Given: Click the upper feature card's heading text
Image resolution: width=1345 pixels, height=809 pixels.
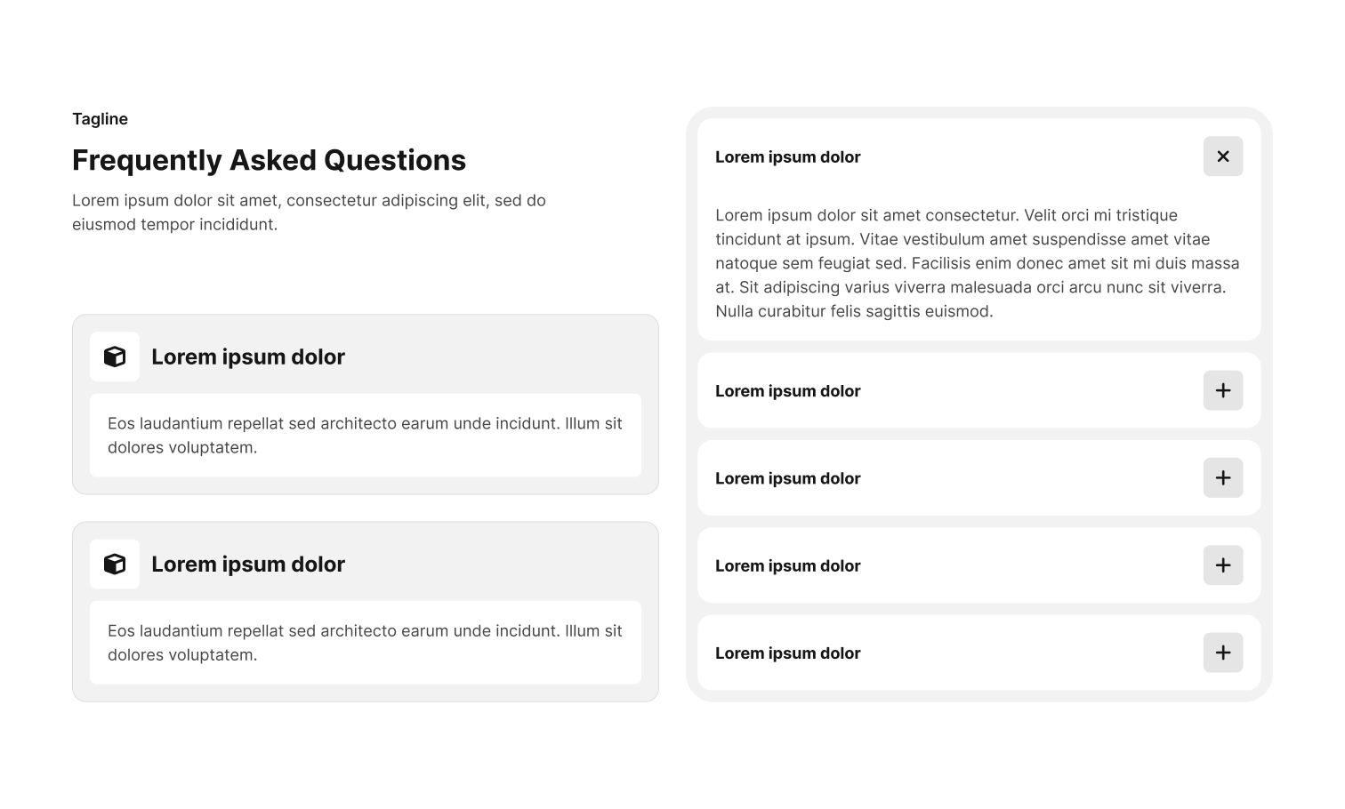Looking at the screenshot, I should pos(248,357).
